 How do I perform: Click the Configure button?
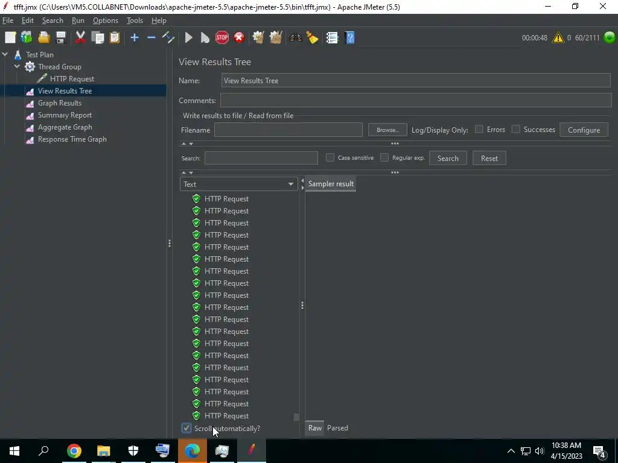coord(584,130)
